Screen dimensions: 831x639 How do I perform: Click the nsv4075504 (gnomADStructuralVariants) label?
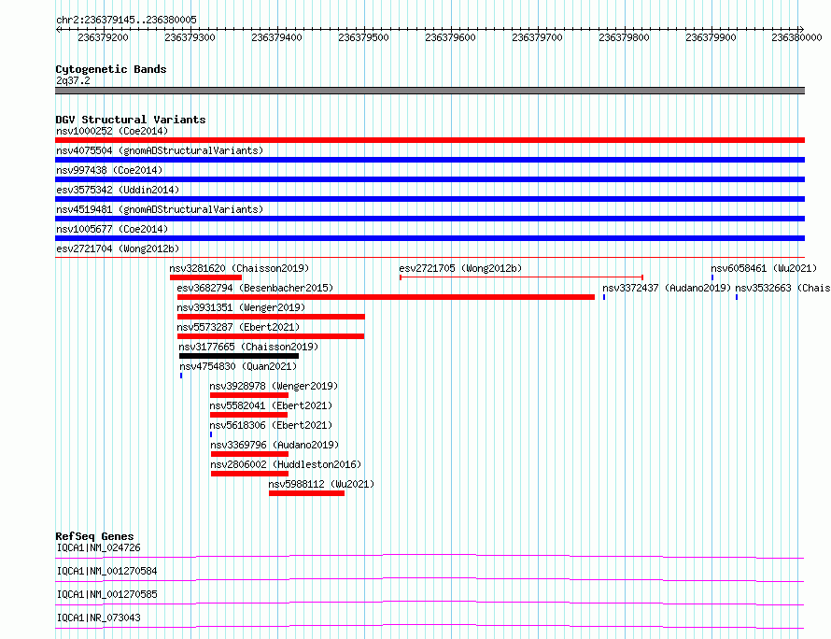[160, 150]
